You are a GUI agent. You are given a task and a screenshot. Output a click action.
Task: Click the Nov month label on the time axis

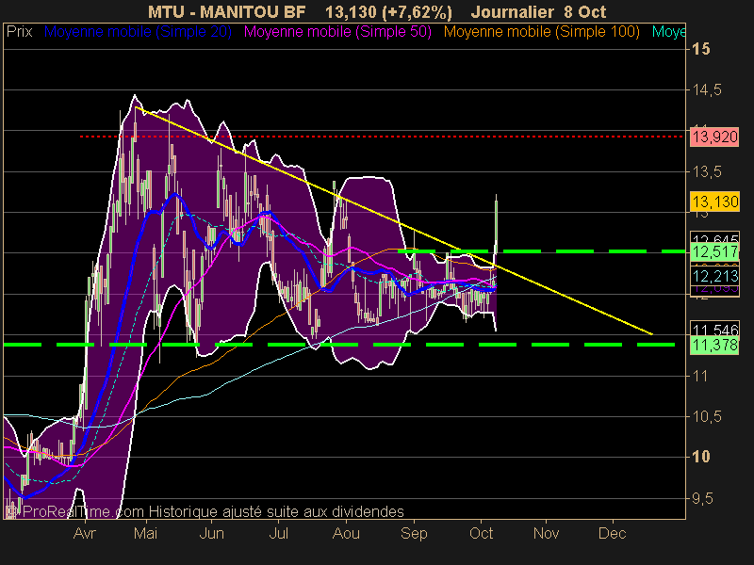coord(547,533)
